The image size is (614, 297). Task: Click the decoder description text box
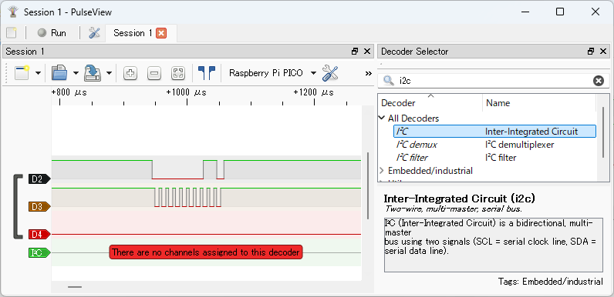click(494, 245)
